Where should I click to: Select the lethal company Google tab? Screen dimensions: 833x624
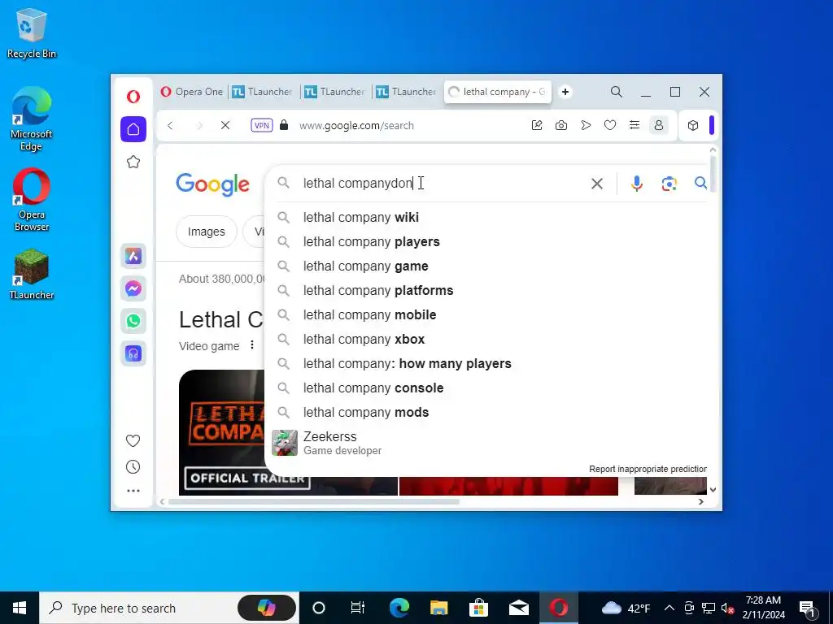pyautogui.click(x=498, y=92)
